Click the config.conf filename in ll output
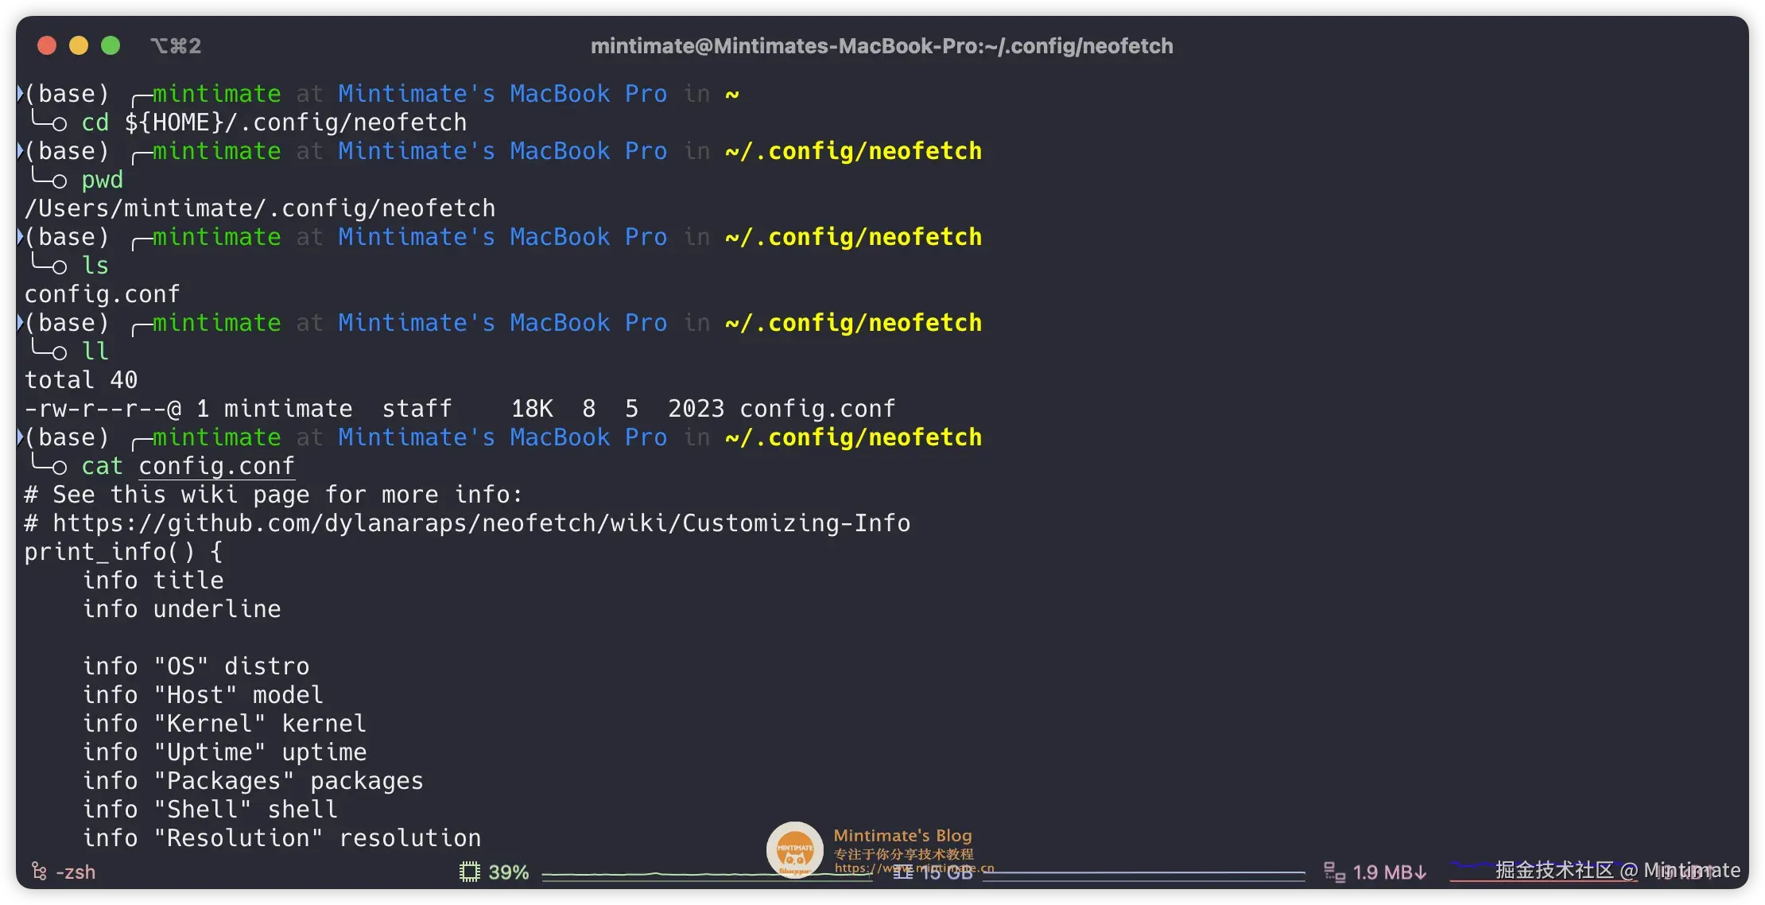The width and height of the screenshot is (1765, 905). point(817,409)
